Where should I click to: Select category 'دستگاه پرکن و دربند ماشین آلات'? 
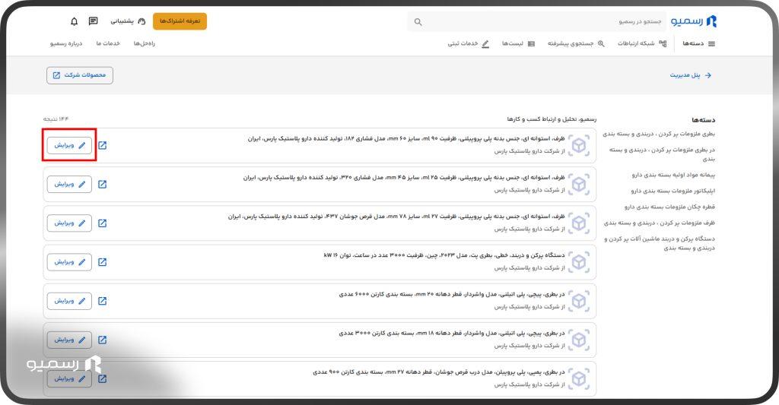(660, 243)
